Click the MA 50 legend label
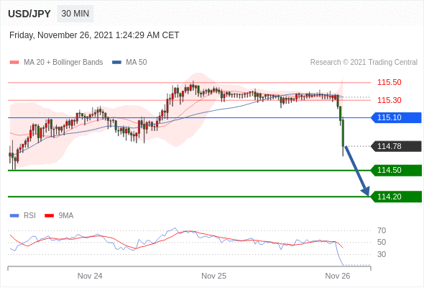Screen dimensions: 424x288 click(137, 63)
